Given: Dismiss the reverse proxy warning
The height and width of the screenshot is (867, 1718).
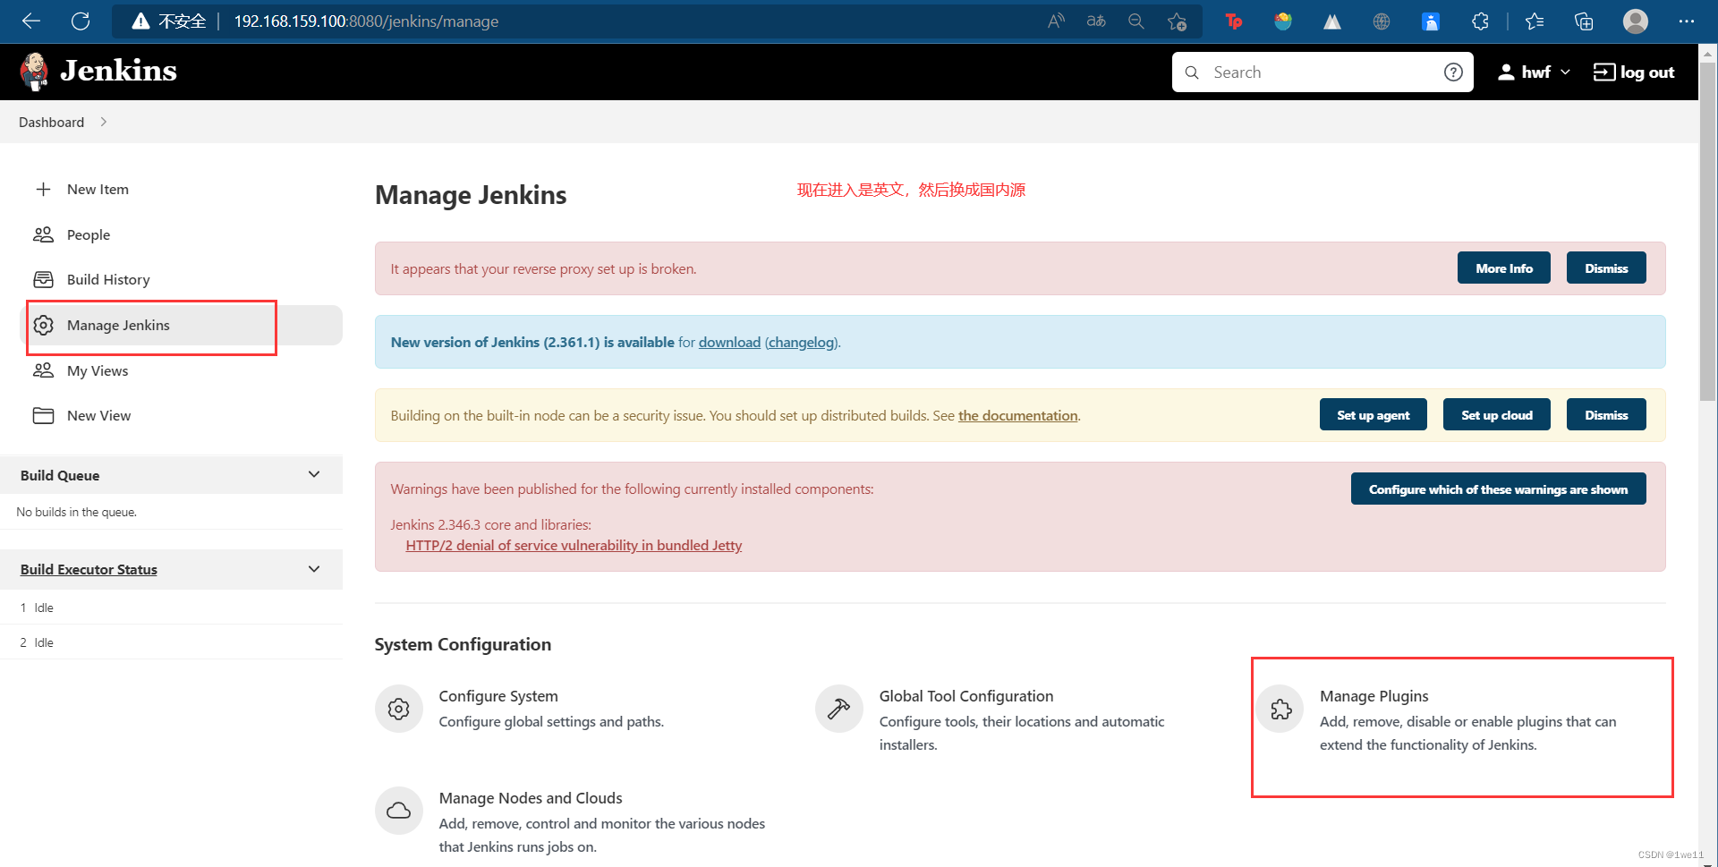Looking at the screenshot, I should [1606, 268].
